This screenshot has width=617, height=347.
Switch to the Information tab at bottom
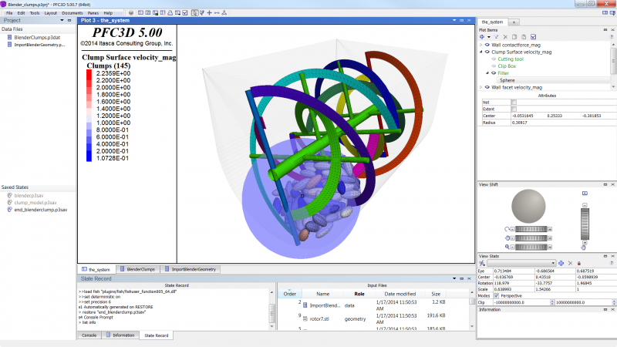(120, 335)
